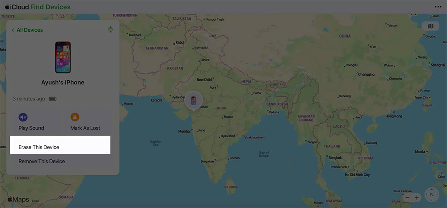
Task: Click the iPhone location pin on map
Action: 193,100
